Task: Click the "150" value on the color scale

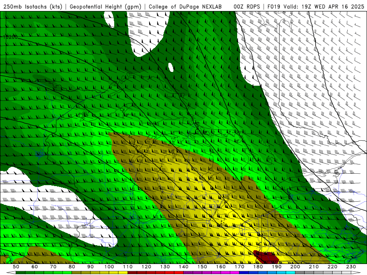Action: point(202,267)
